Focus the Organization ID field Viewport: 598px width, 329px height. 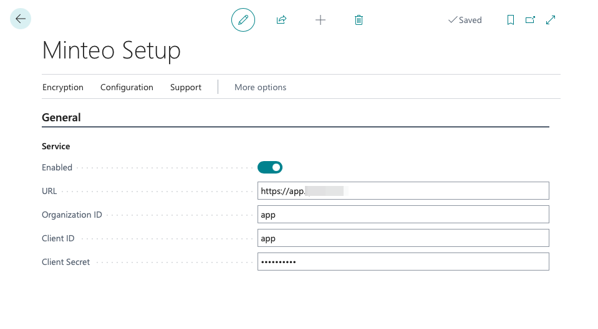[403, 215]
